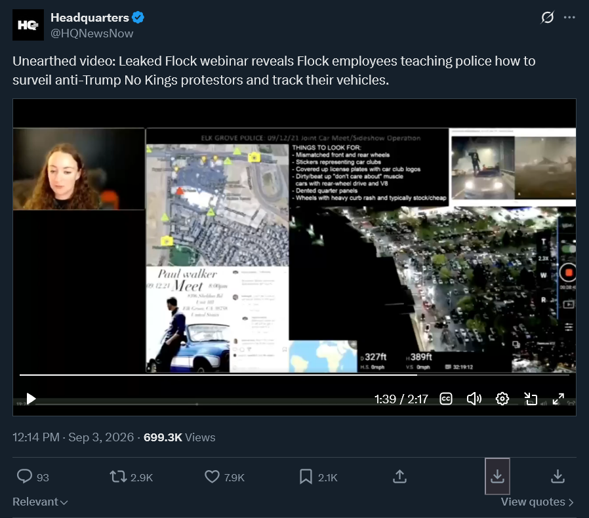Like the tweet with 7.9K likes
This screenshot has width=589, height=518.
click(212, 477)
